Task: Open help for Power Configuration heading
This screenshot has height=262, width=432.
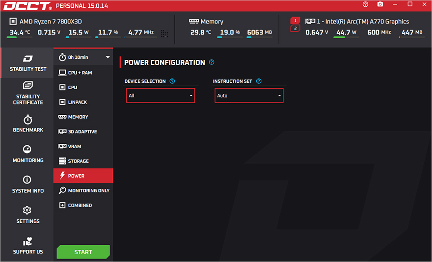Action: (212, 62)
